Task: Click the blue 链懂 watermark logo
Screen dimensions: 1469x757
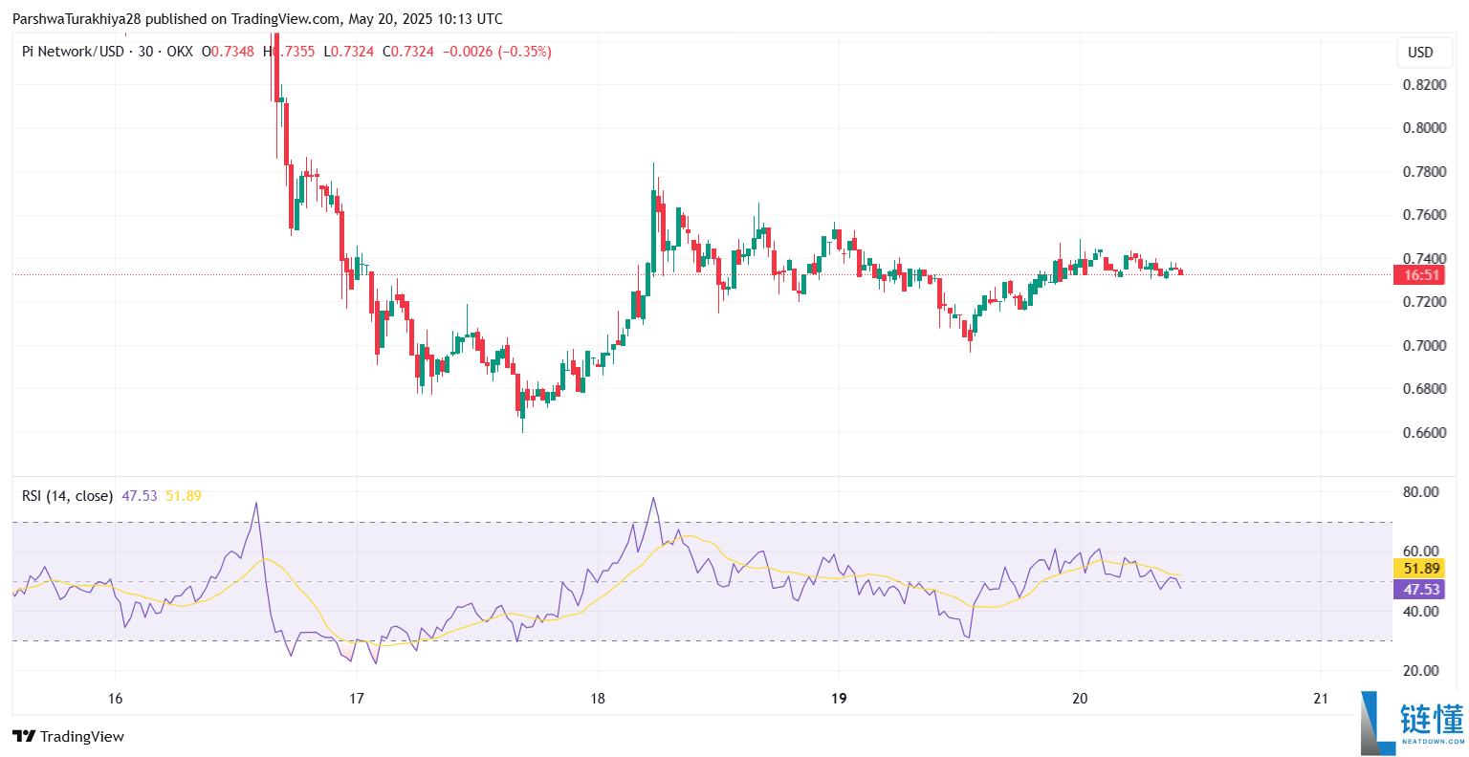Action: click(x=1413, y=723)
